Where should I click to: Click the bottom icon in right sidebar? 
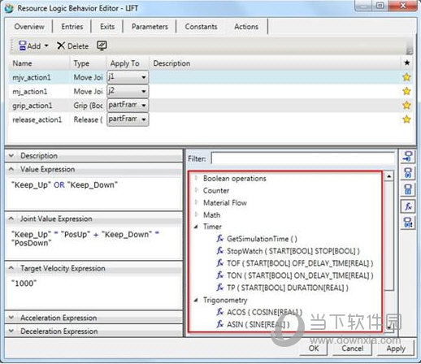pyautogui.click(x=408, y=223)
